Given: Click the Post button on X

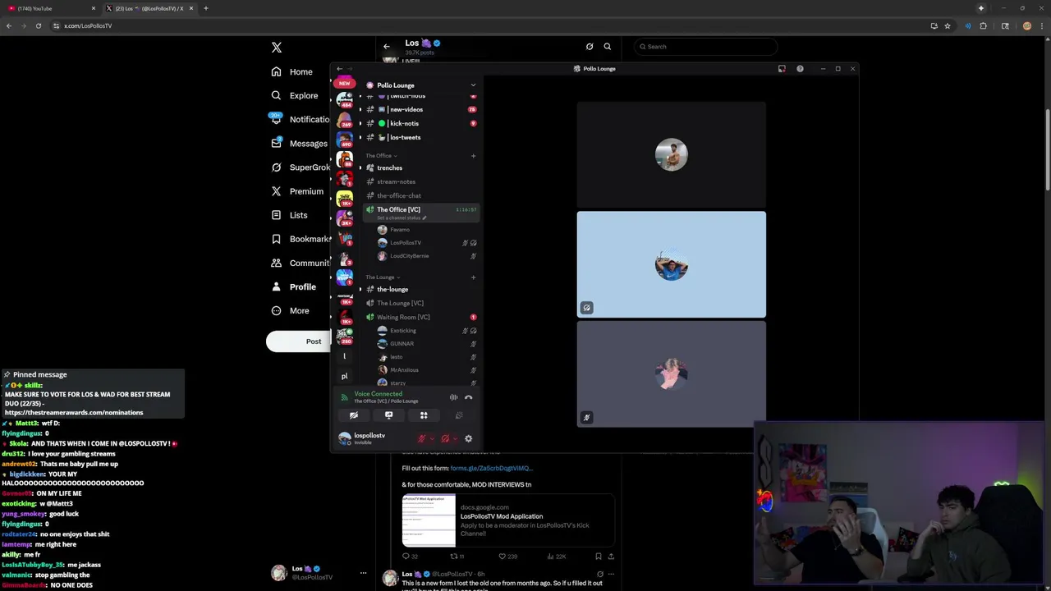Looking at the screenshot, I should click(x=299, y=341).
